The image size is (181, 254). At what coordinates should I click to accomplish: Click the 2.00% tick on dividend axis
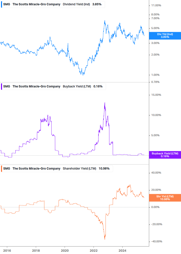[x=155, y=55]
